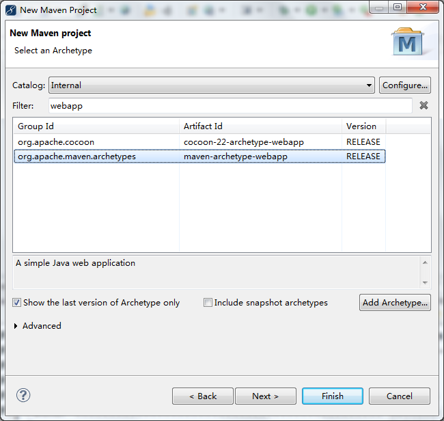Go back with the < Back button
This screenshot has width=444, height=421.
[203, 396]
